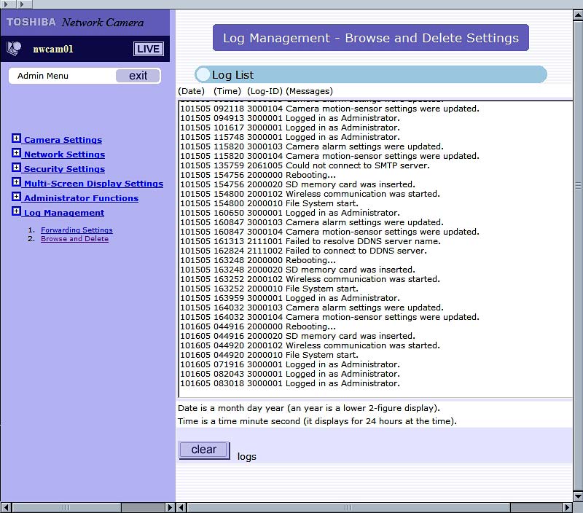Expand the Camera Settings plus icon
Screen dimensions: 583x513
(x=17, y=139)
